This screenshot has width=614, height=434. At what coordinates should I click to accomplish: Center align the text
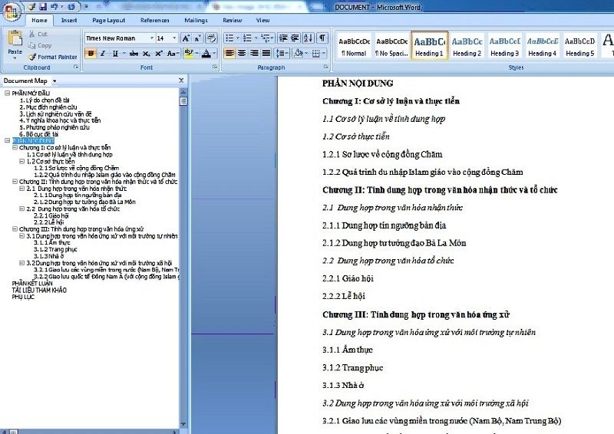coord(243,53)
